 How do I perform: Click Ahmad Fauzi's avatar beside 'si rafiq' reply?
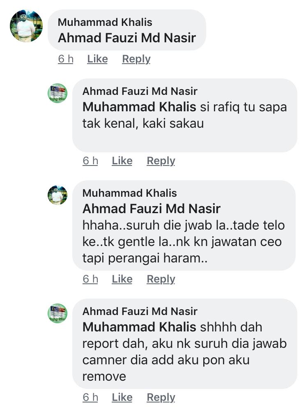(57, 93)
